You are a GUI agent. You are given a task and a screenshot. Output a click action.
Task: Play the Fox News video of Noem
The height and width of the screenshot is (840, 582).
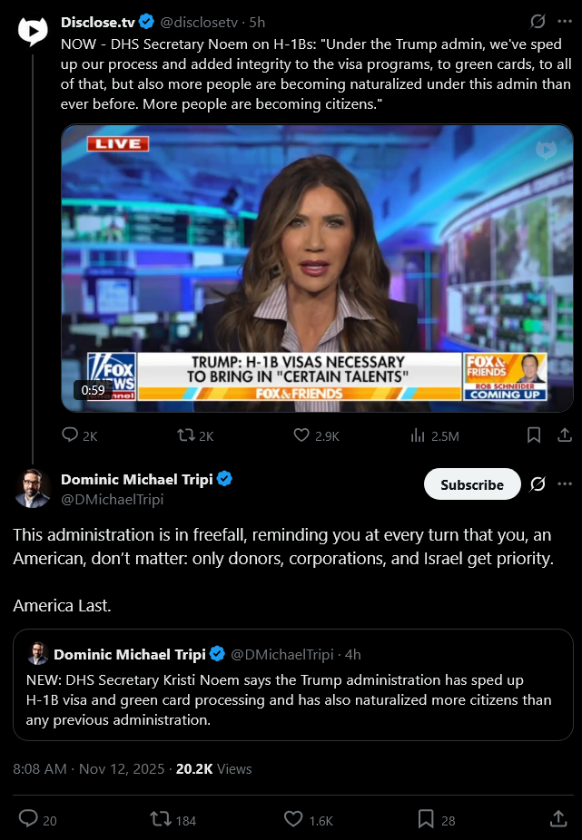tap(317, 269)
